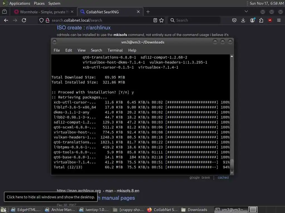Switch to iventoy taskbar window
The image size is (285, 213).
(x=94, y=210)
